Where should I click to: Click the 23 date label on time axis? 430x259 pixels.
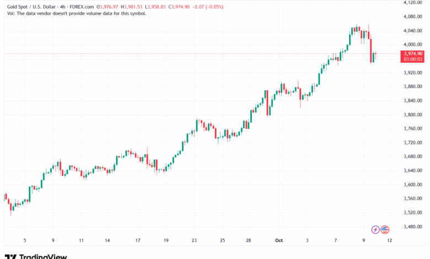tap(194, 241)
